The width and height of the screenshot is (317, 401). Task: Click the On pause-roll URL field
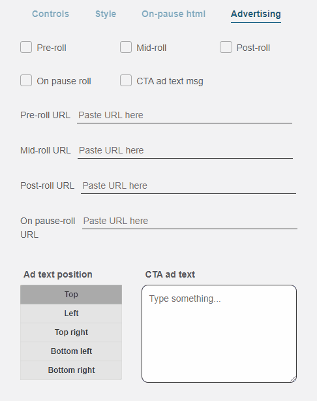[190, 221]
